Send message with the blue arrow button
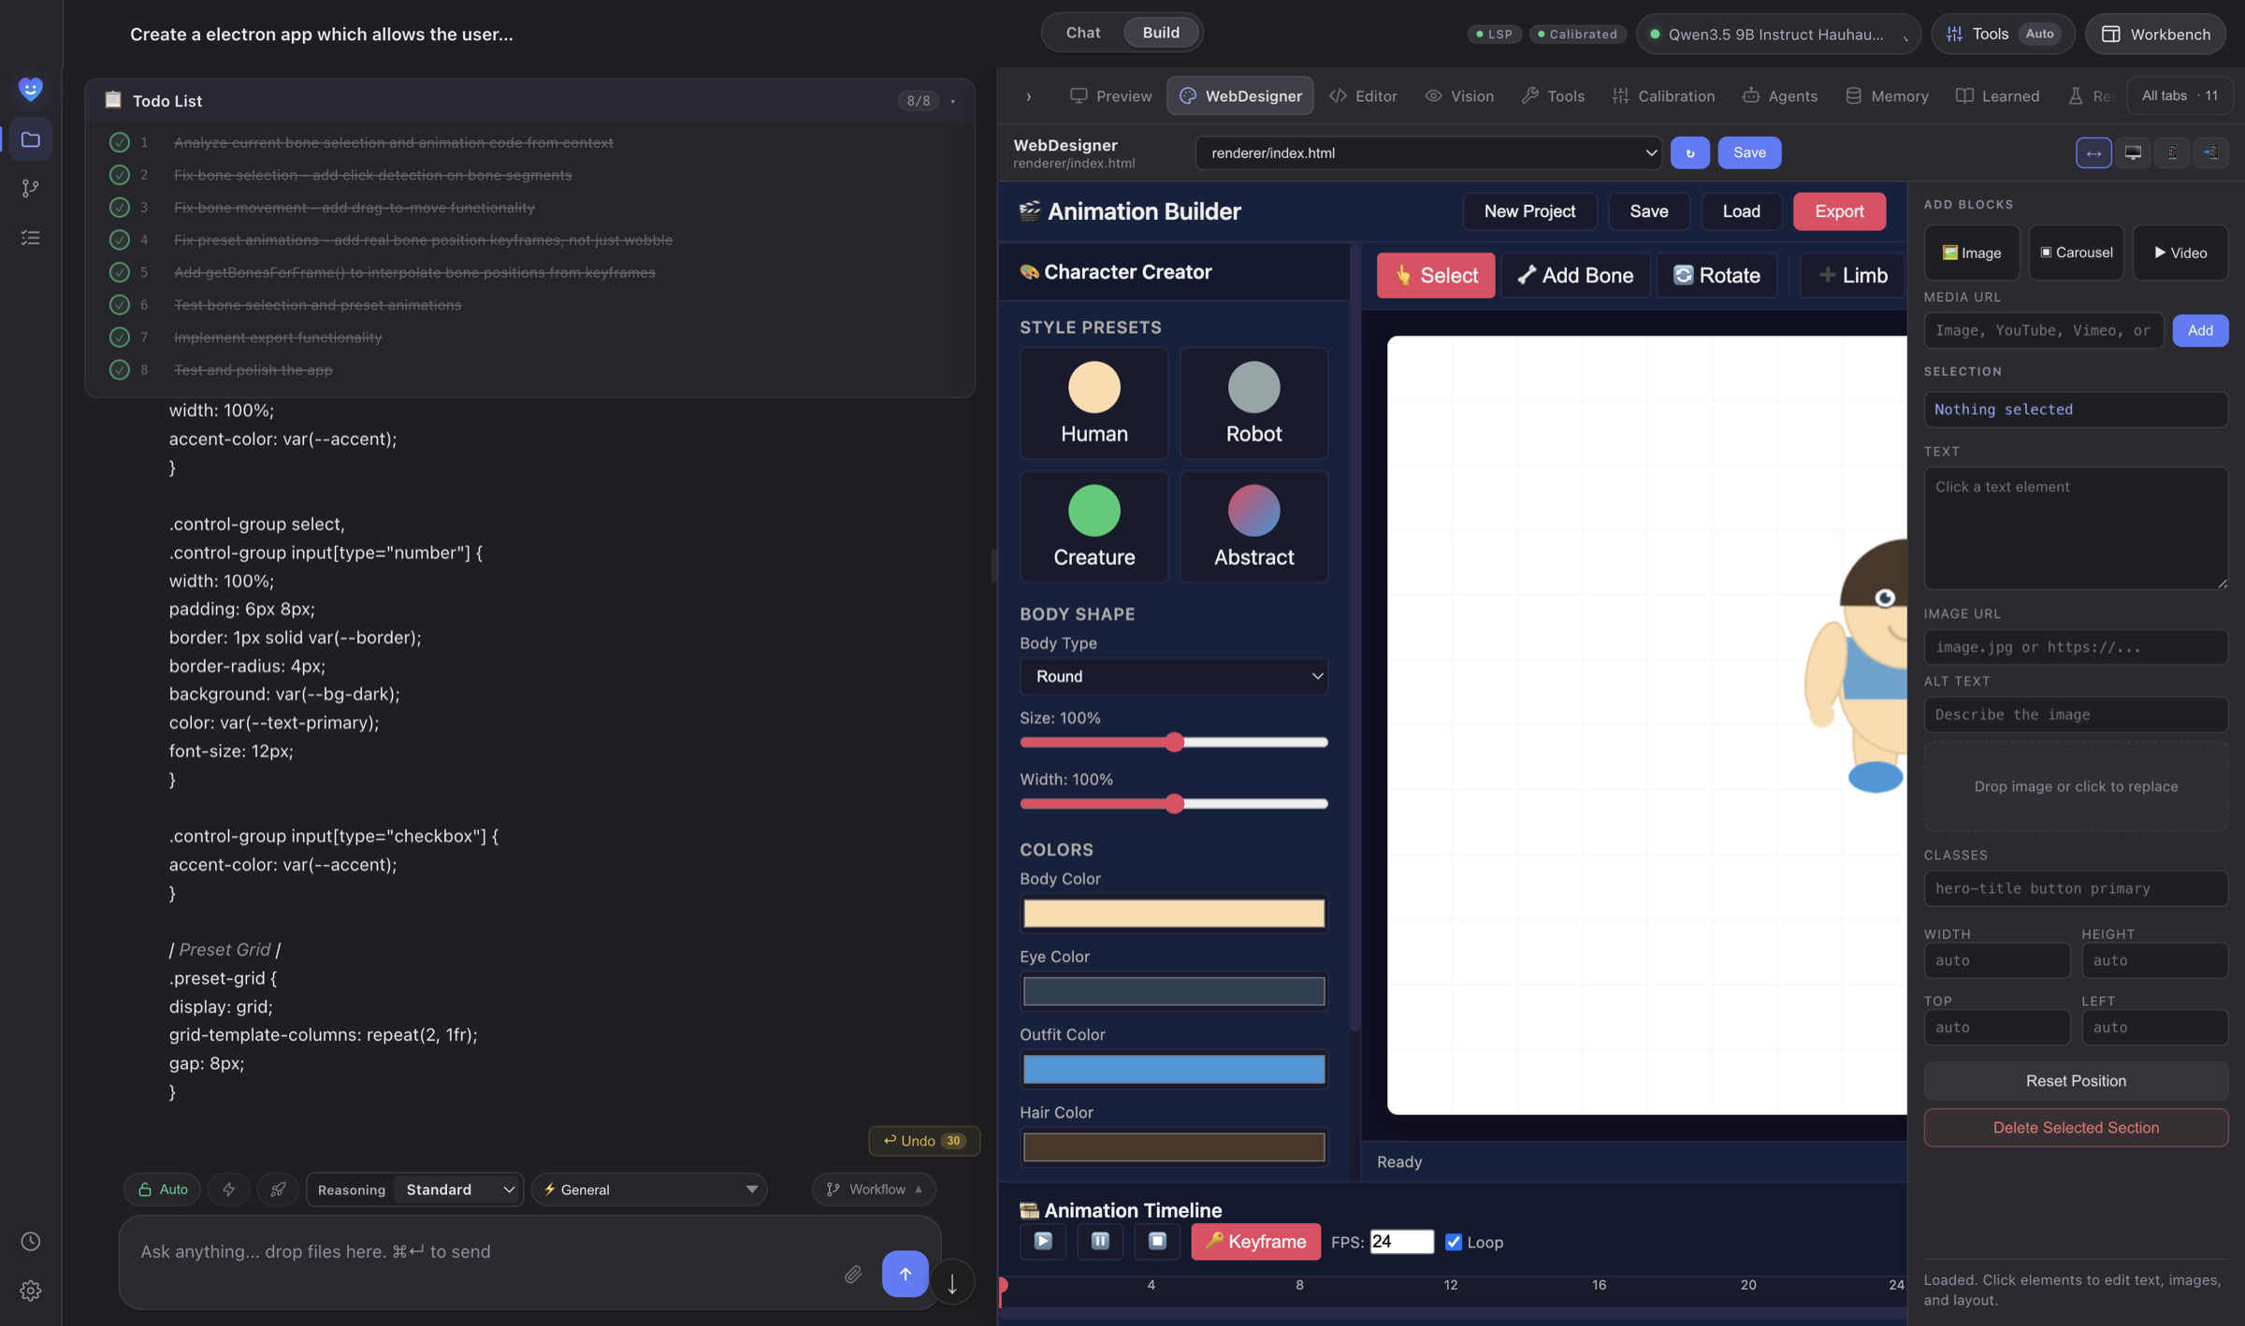The height and width of the screenshot is (1326, 2245). [905, 1274]
